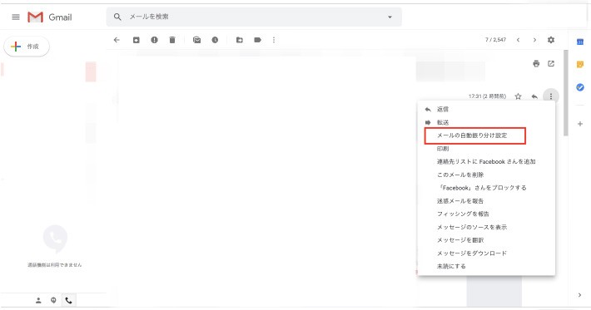
Task: Star this message
Action: pyautogui.click(x=519, y=96)
